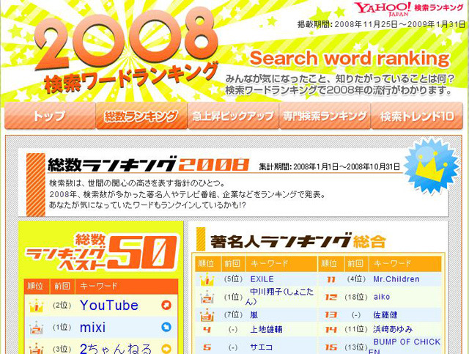Click the (18位) previous rank for aiko
The width and height of the screenshot is (469, 354).
356,297
